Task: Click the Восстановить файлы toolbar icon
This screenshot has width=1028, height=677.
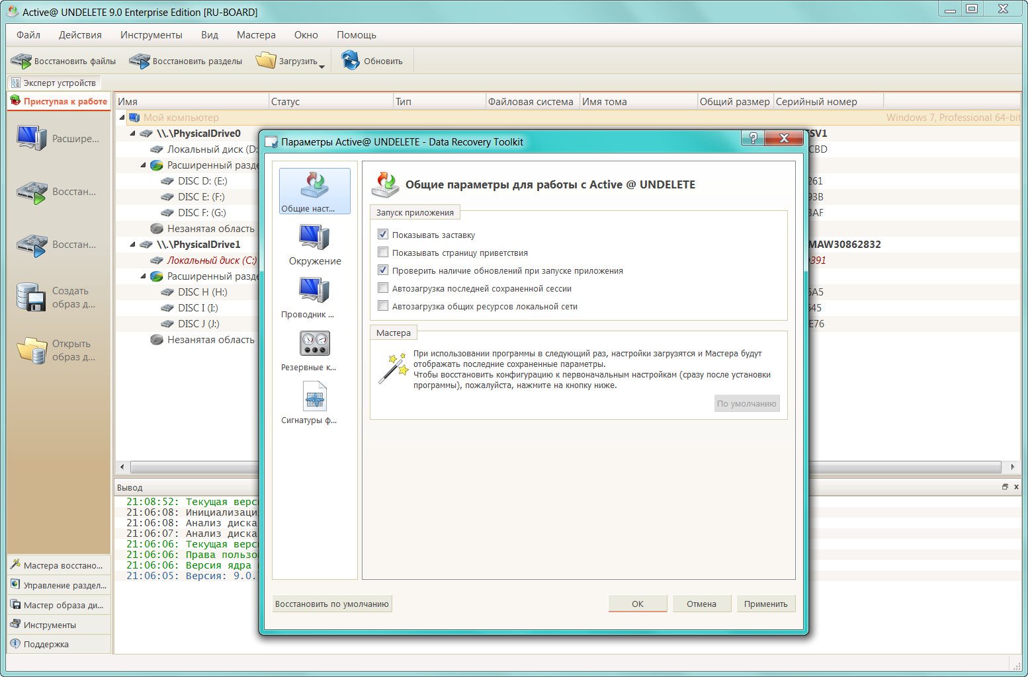Action: click(21, 61)
